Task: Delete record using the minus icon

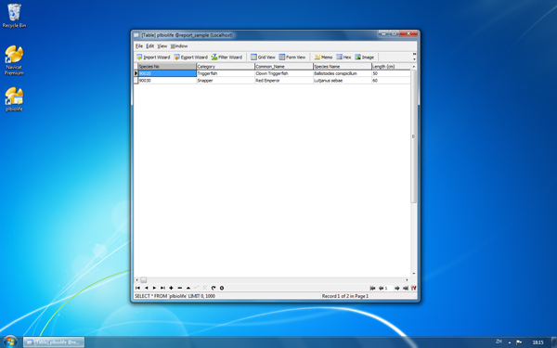Action: (x=180, y=288)
